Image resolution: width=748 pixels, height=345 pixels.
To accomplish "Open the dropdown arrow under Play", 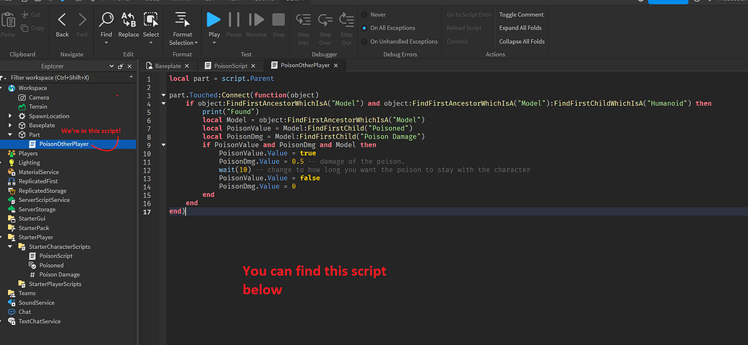I will (214, 43).
